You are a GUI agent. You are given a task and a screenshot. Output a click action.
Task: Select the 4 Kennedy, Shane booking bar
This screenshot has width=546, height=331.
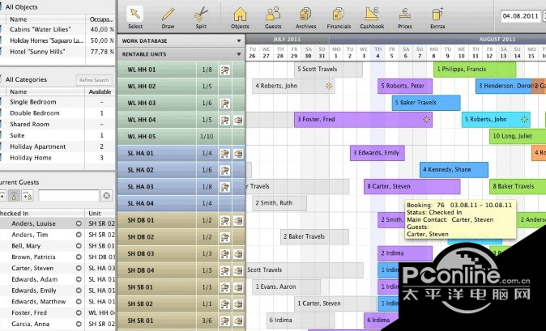[454, 170]
